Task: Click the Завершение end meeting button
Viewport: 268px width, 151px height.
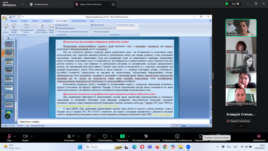Action: [259, 137]
